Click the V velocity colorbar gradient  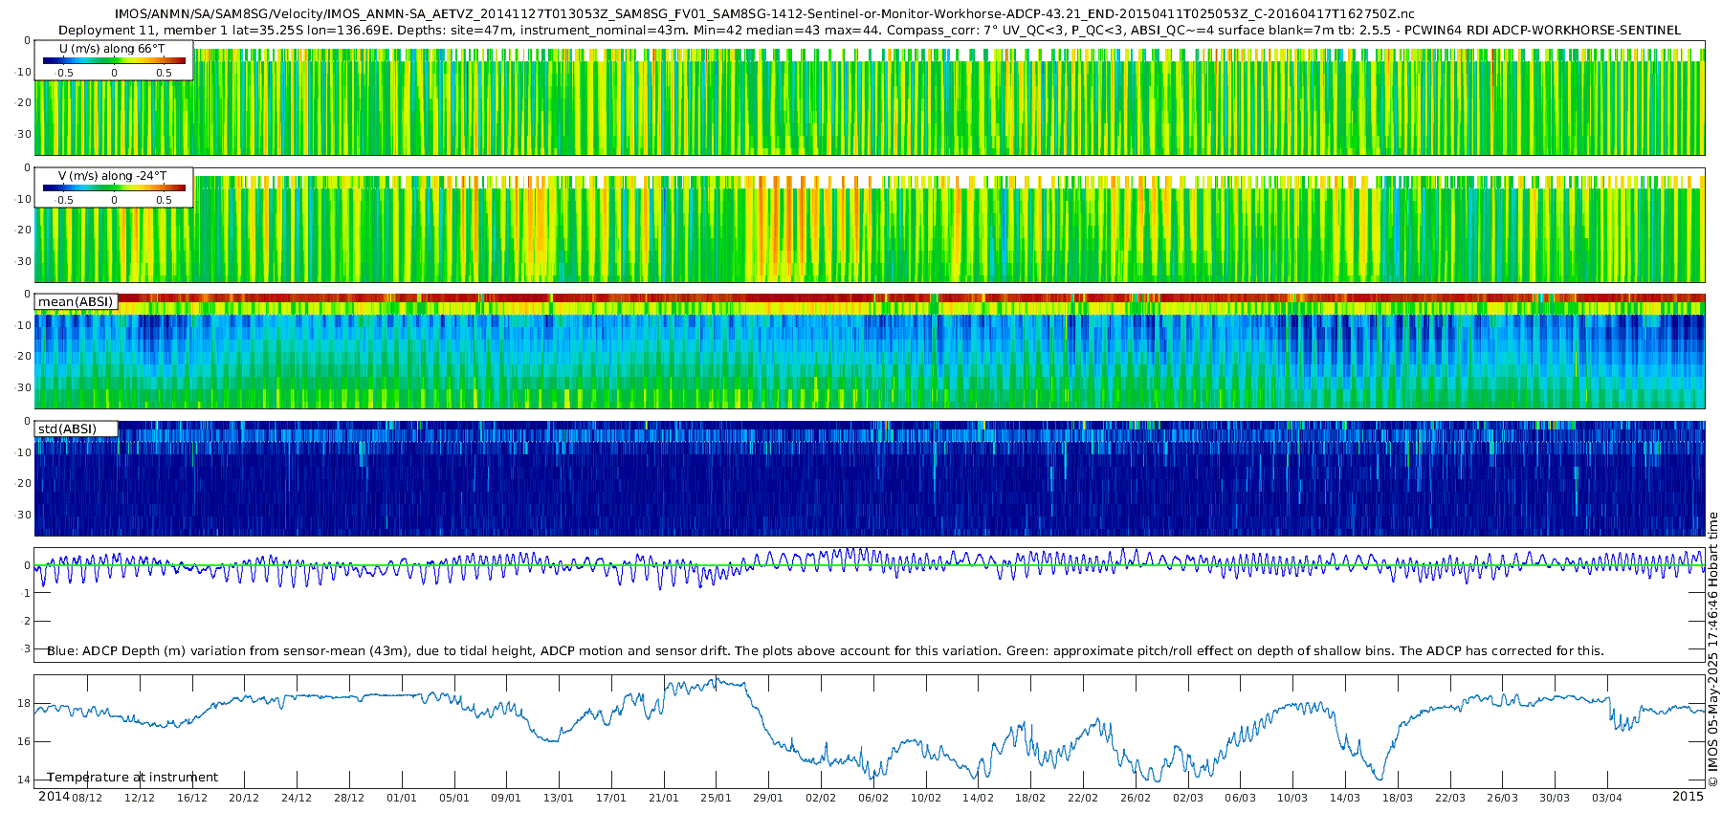click(x=114, y=188)
